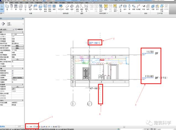
Task: Collapse the Phasing properties group
Action: [23, 100]
